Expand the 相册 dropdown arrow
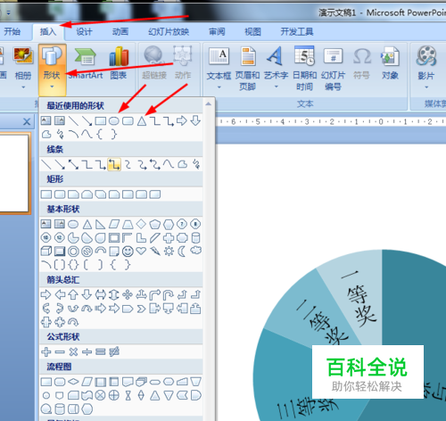 [23, 87]
